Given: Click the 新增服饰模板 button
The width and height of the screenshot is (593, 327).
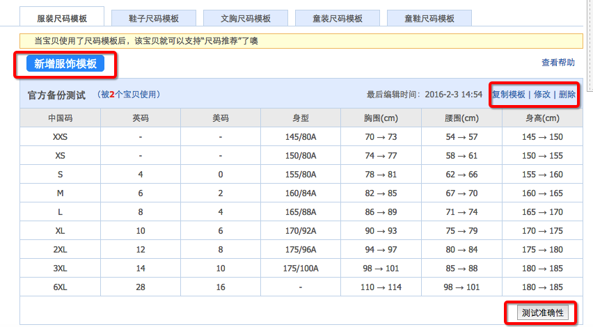Looking at the screenshot, I should [x=65, y=63].
